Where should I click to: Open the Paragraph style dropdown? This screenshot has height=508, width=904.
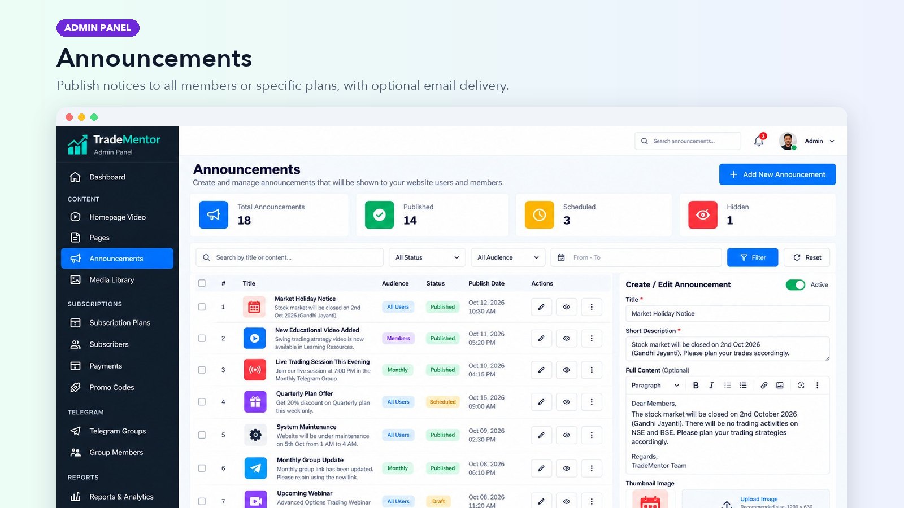tap(655, 386)
